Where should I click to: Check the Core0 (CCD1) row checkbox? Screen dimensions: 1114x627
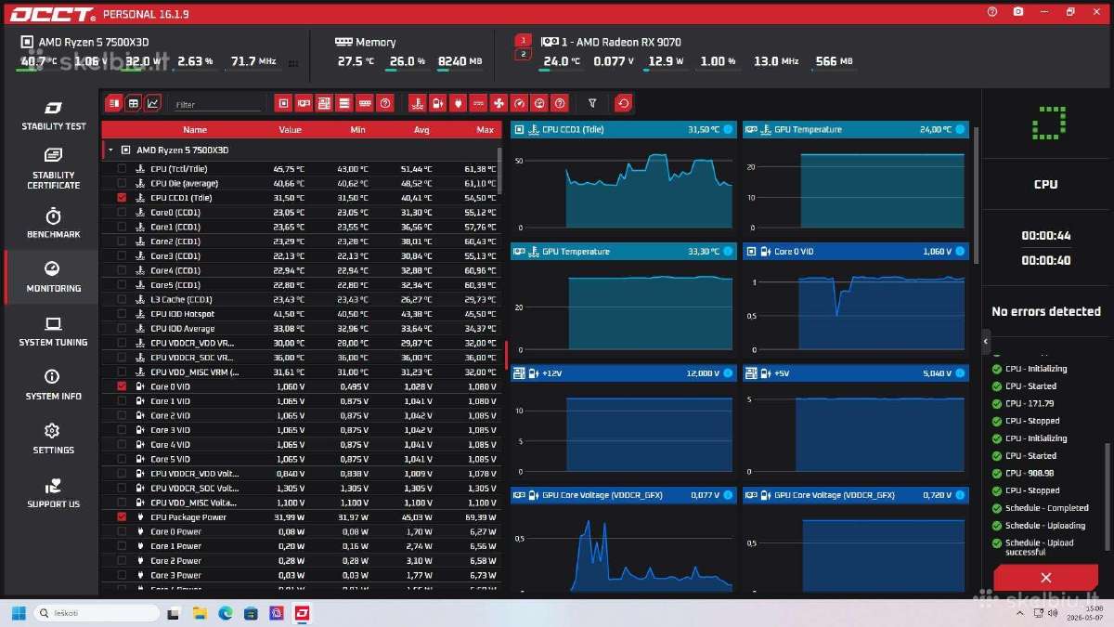click(122, 213)
